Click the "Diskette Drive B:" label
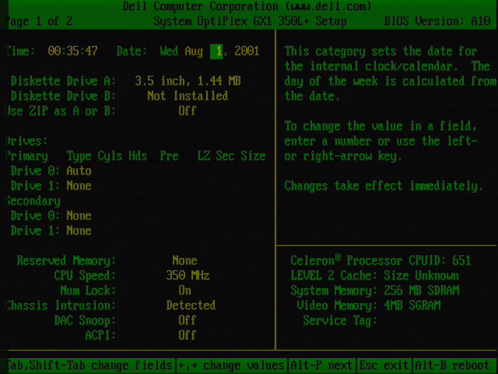 click(63, 96)
